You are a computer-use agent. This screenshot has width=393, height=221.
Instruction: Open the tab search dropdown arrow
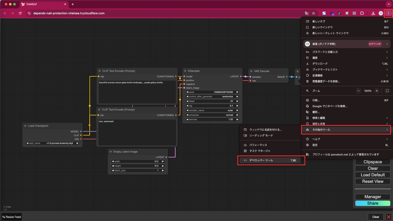pyautogui.click(x=388, y=4)
